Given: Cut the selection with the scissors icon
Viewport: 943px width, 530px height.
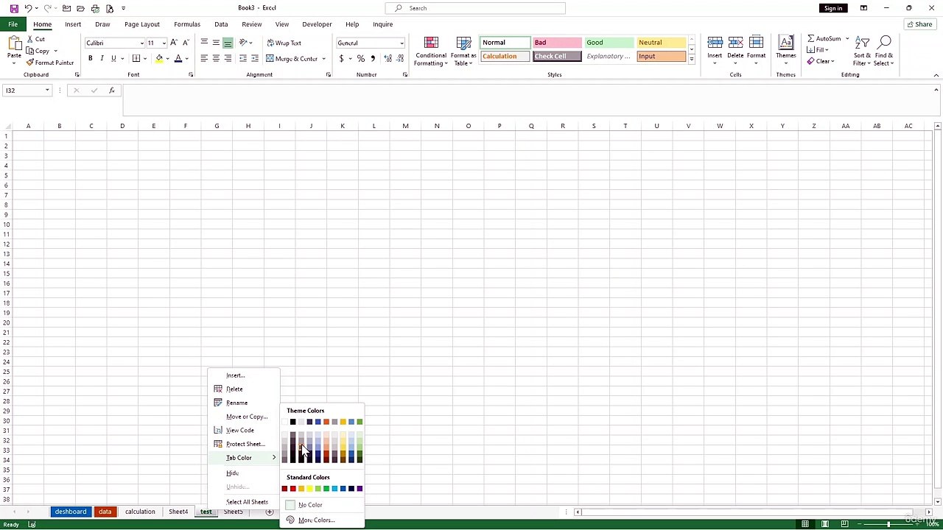Looking at the screenshot, I should [x=30, y=39].
